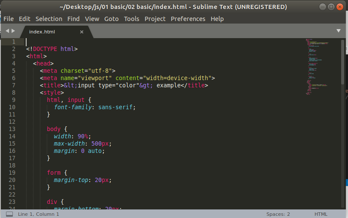
Task: Click the margin-top property
Action: pos(71,180)
